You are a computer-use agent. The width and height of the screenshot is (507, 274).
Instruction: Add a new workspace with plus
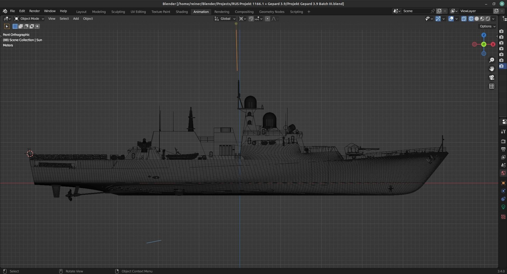tap(309, 12)
